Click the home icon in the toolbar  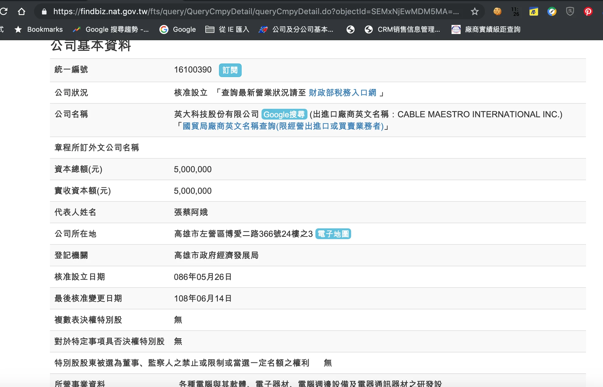coord(22,12)
